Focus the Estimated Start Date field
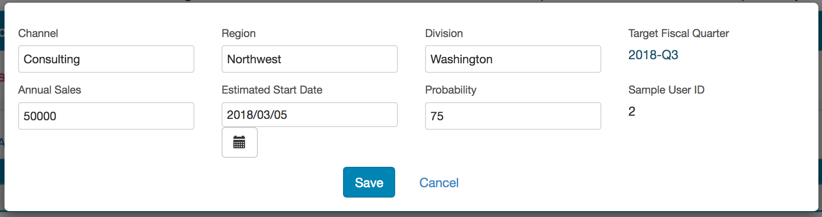This screenshot has height=217, width=822. pos(309,115)
